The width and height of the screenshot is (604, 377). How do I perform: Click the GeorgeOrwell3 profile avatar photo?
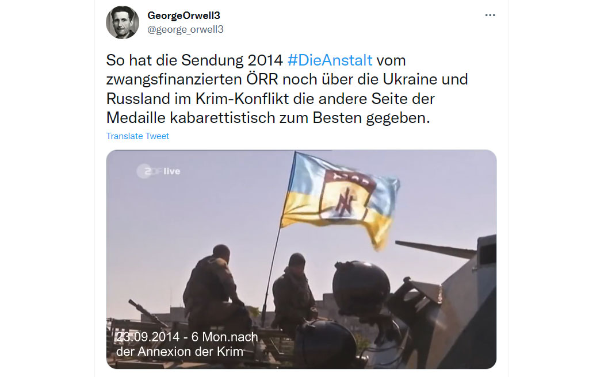(x=123, y=22)
